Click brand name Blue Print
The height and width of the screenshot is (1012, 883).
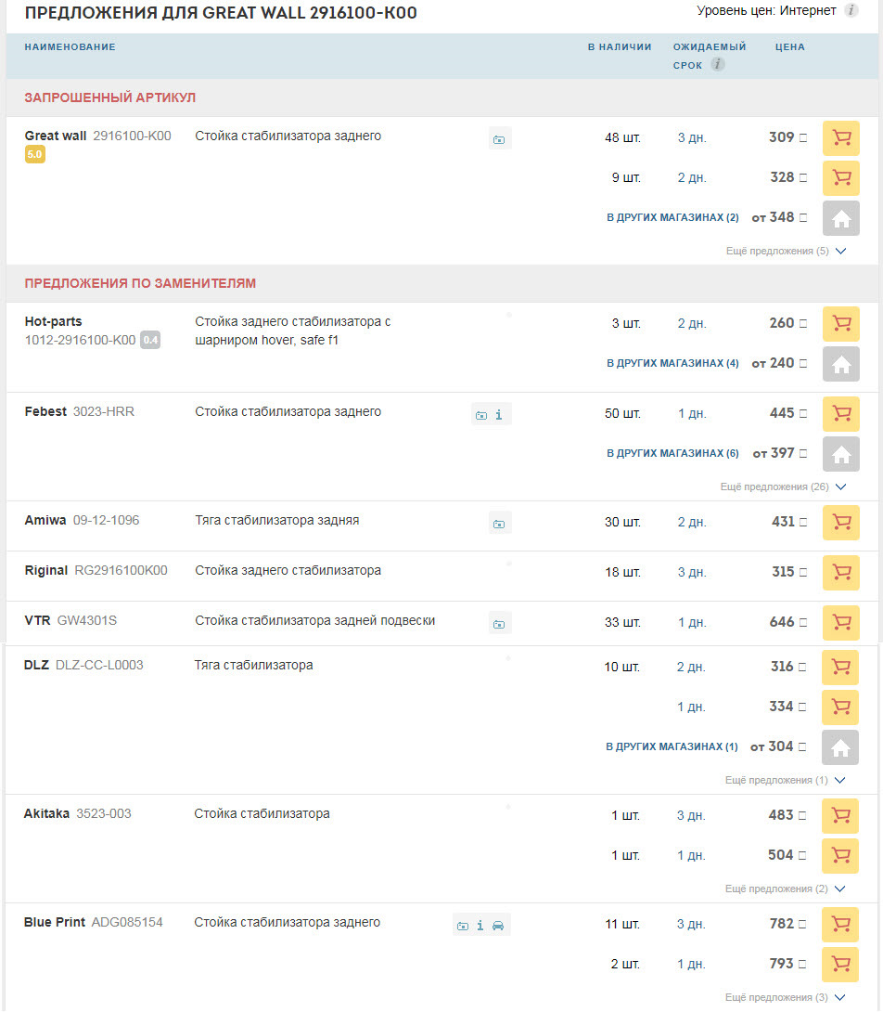54,922
